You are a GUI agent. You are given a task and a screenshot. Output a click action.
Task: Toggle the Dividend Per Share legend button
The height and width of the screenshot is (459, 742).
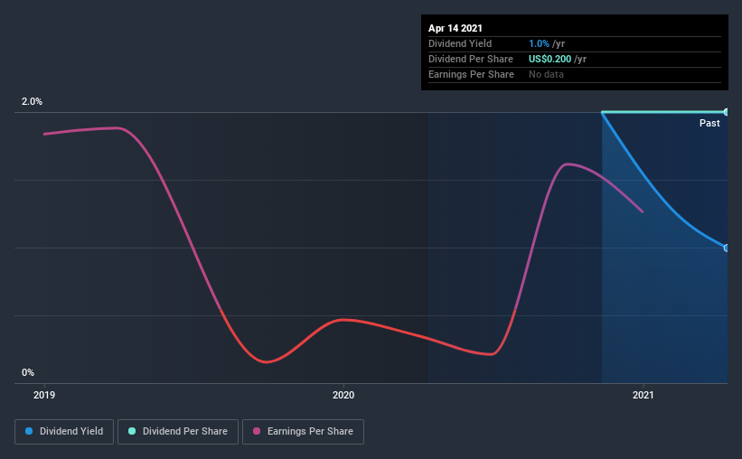tap(178, 432)
